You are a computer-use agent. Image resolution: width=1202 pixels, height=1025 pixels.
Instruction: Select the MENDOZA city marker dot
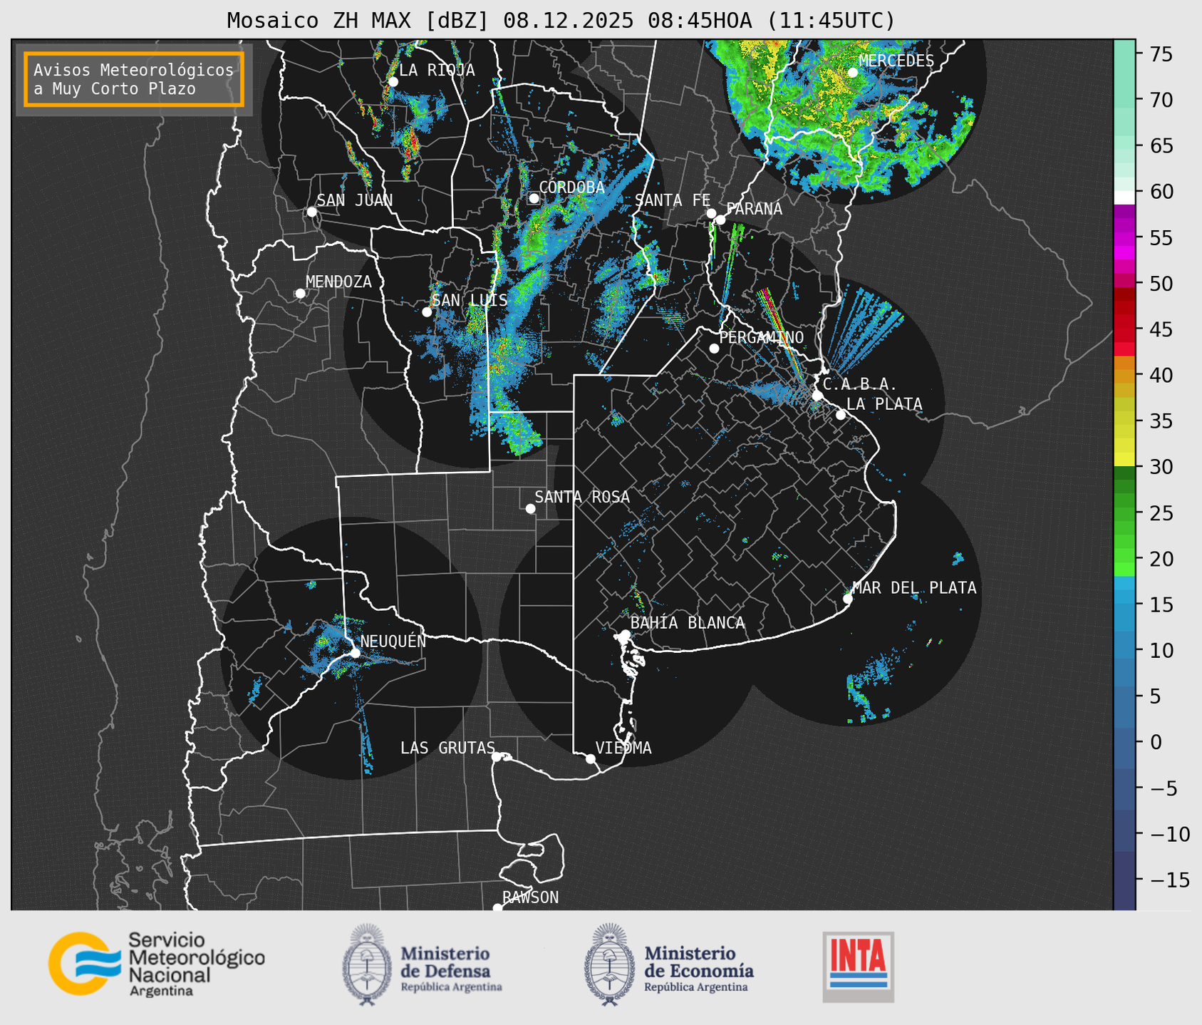click(x=301, y=294)
